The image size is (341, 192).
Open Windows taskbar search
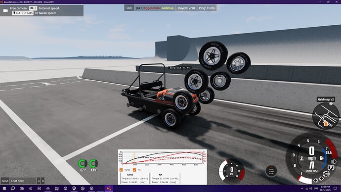(x=13, y=189)
